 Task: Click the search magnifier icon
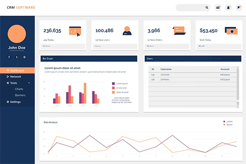coord(207,7)
